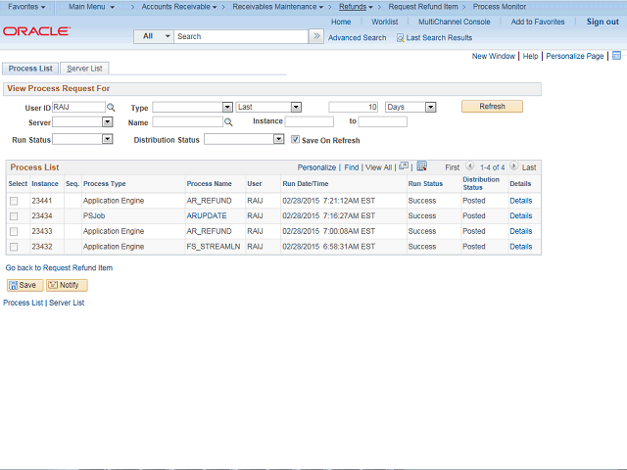This screenshot has height=470, width=627.
Task: Click the Last Search Results icon
Action: click(400, 38)
